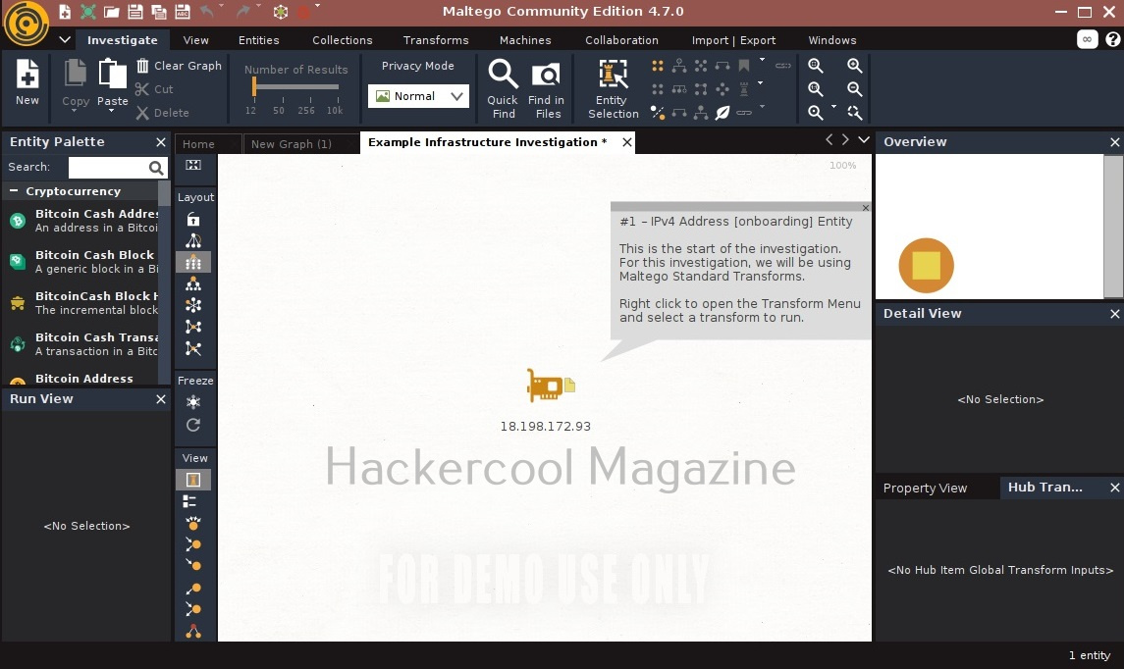Screen dimensions: 1124x669
Task: Save all graphs using the stacked floppy icon
Action: (158, 12)
